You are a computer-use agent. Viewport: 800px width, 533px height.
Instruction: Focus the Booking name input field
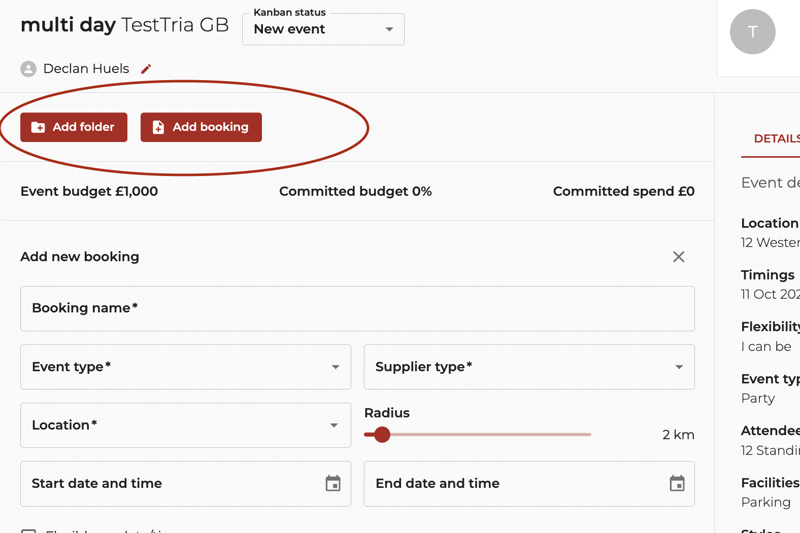point(357,309)
